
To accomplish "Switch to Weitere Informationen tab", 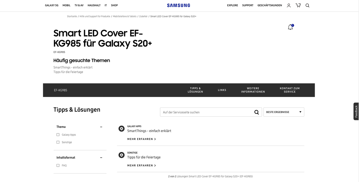I will tap(253, 90).
